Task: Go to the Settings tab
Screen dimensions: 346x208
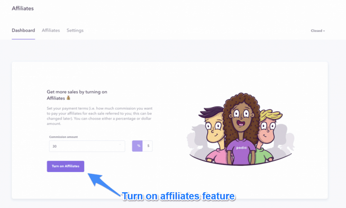Action: click(75, 31)
